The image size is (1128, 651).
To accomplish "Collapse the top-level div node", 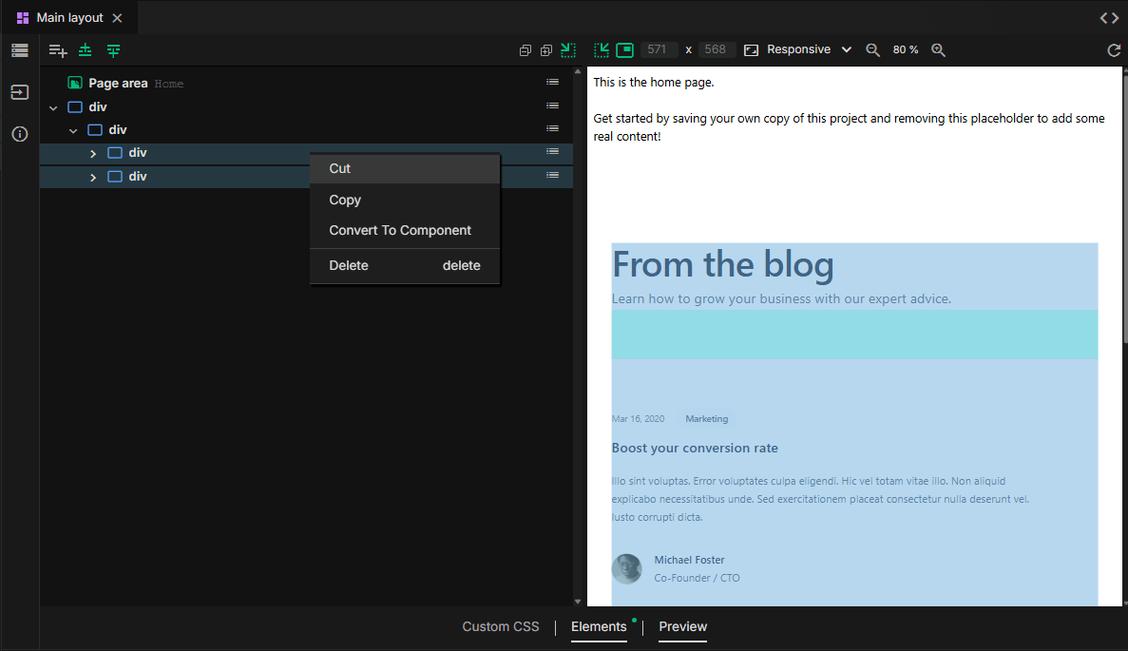I will [x=53, y=108].
